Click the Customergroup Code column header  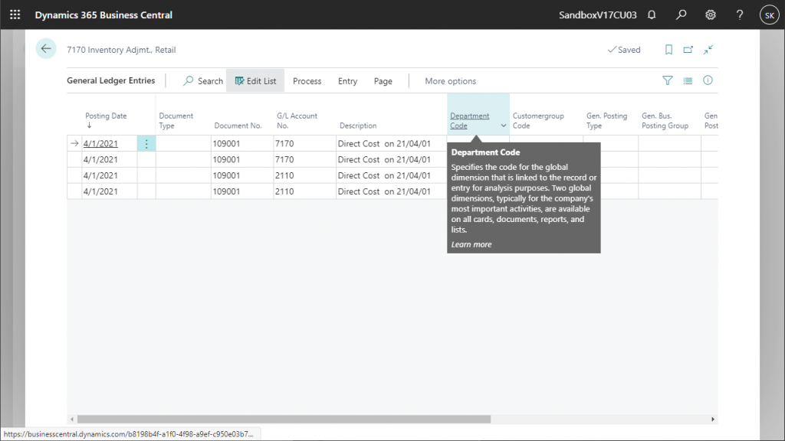538,120
